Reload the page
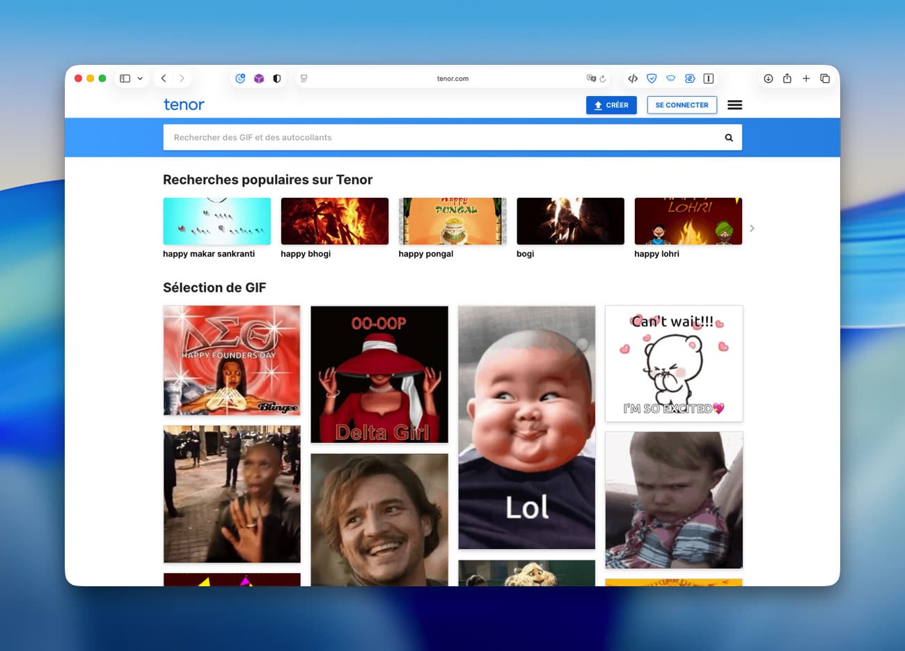Screen dimensions: 905x651 coord(603,79)
